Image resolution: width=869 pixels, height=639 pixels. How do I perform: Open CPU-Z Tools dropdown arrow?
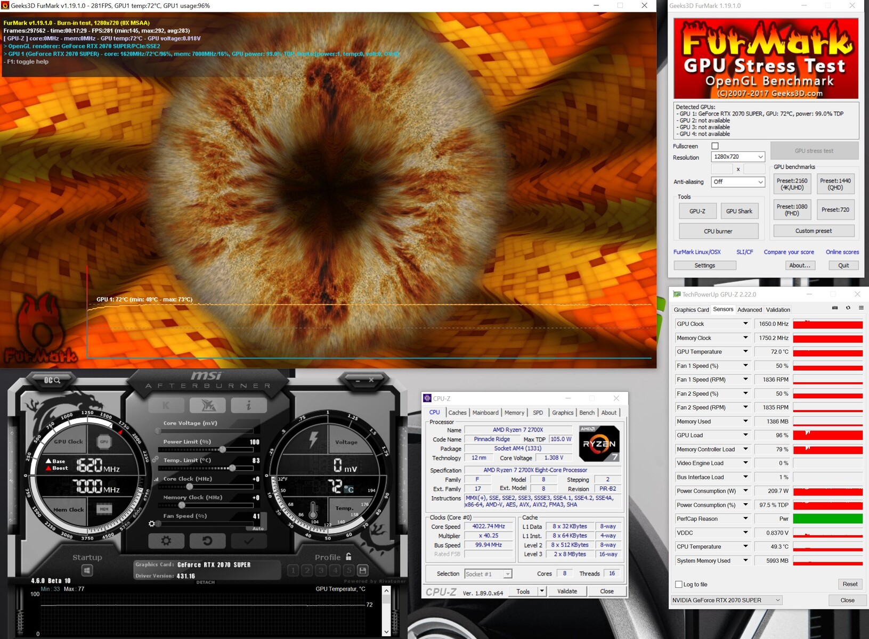pos(542,591)
